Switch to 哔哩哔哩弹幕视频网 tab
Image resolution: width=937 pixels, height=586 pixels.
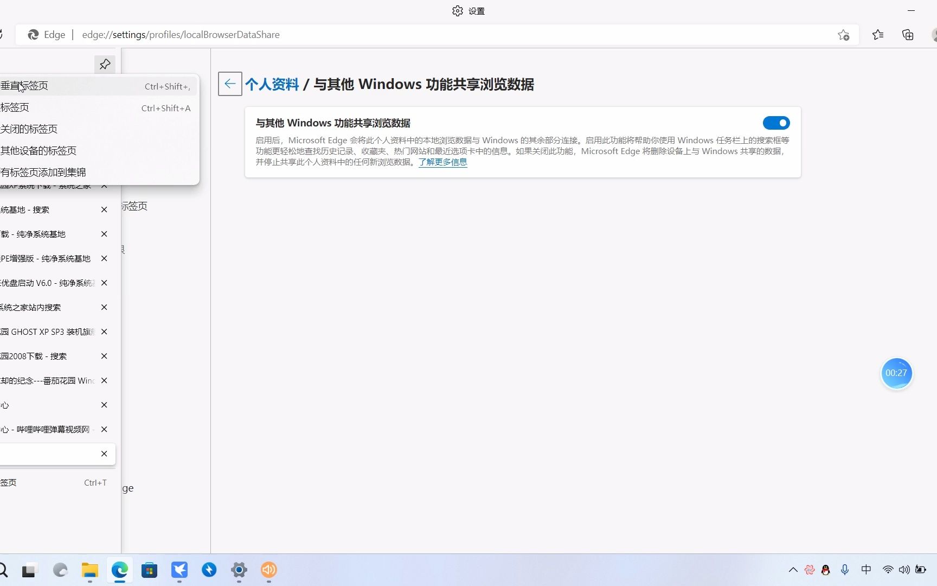click(x=48, y=429)
